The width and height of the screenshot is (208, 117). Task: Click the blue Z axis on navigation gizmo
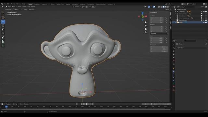(142, 13)
